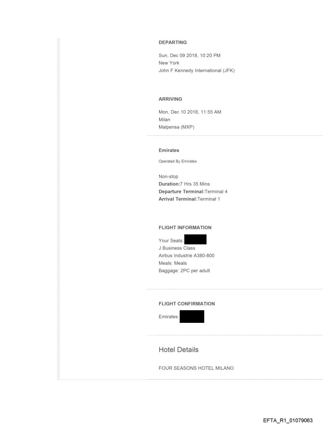
Task: Click the Duration 7 Hrs 35 Mins line
Action: [184, 184]
